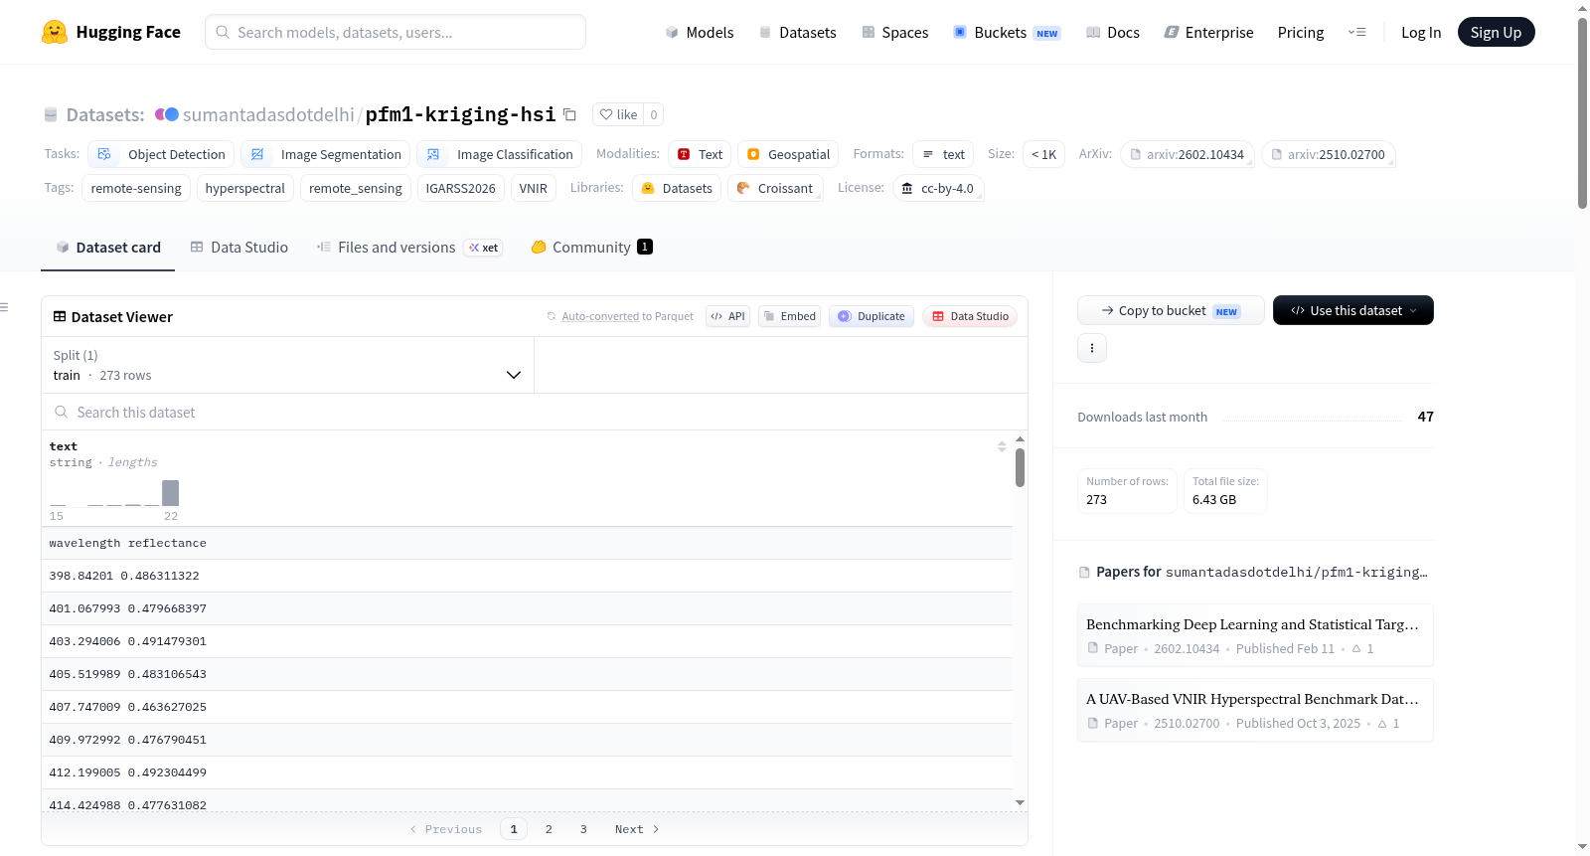Open the sumantadasdotdelhi user avatar
Image resolution: width=1590 pixels, height=856 pixels.
tap(166, 114)
